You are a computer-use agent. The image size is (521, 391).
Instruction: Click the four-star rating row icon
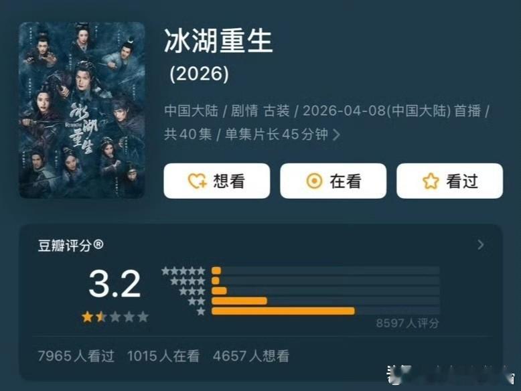[188, 281]
